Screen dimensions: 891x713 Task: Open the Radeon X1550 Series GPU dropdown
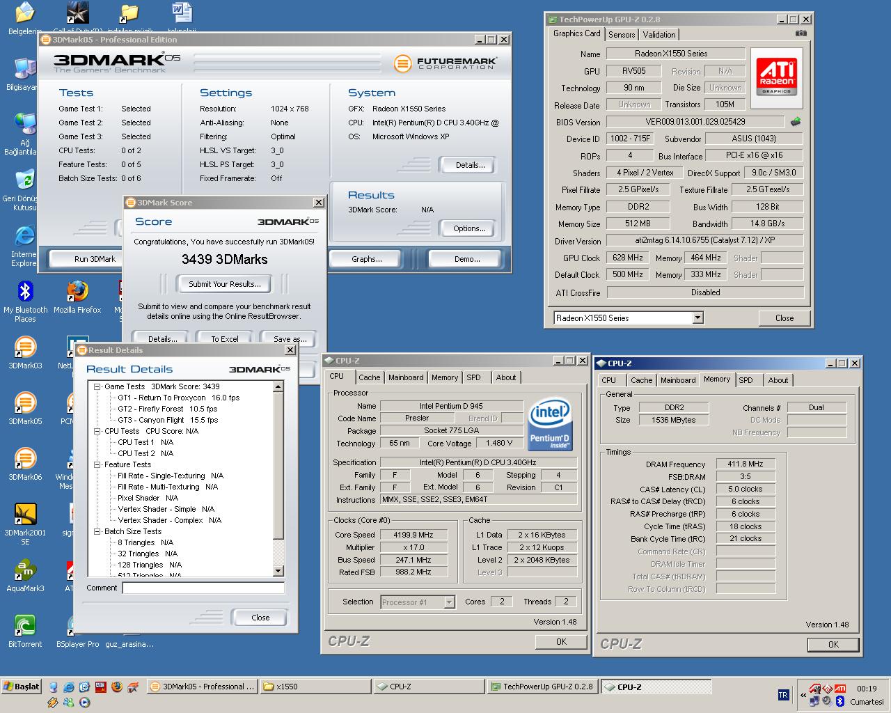coord(697,318)
